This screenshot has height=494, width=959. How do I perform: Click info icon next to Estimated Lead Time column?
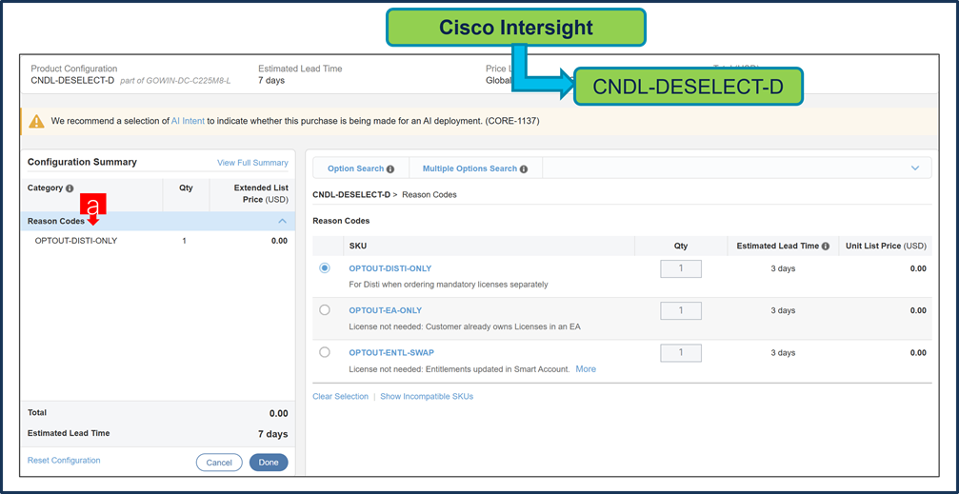pyautogui.click(x=825, y=246)
